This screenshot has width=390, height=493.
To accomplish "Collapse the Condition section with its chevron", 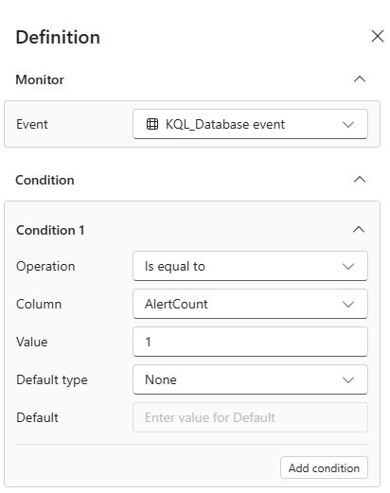I will click(360, 180).
